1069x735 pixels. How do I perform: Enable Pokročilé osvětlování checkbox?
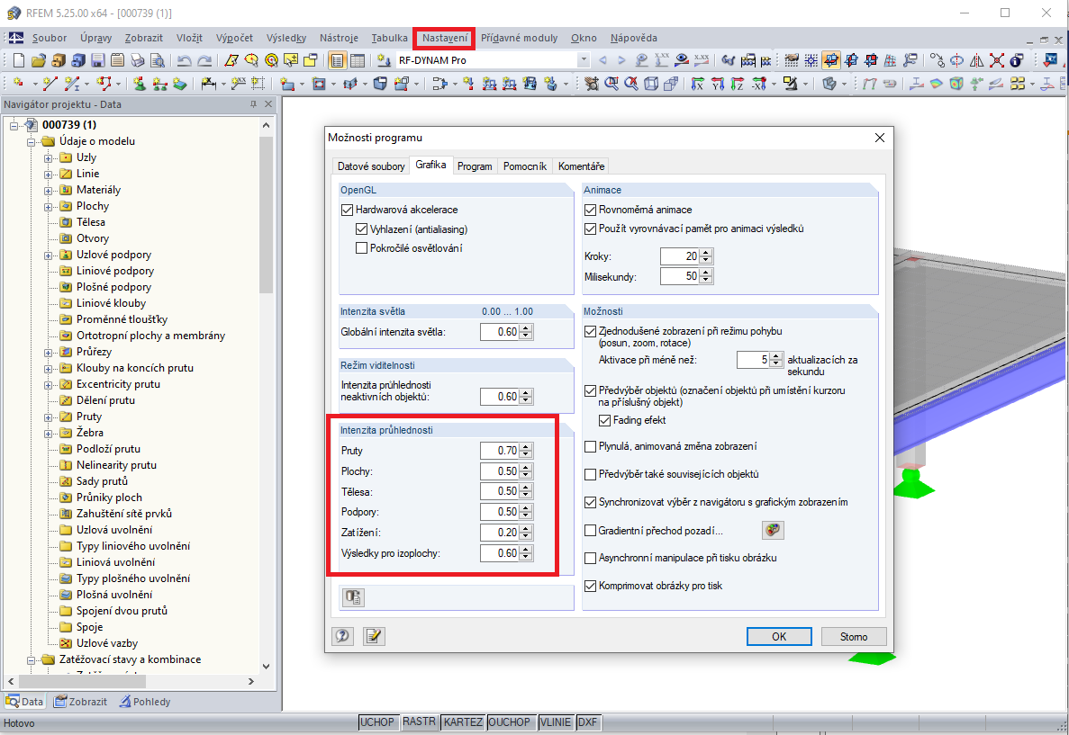click(x=361, y=248)
